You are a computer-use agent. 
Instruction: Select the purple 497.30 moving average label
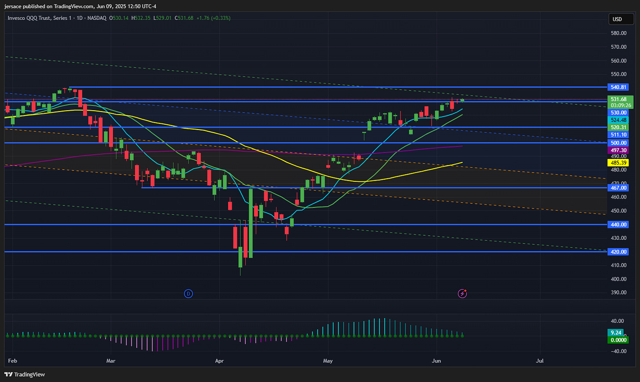(618, 150)
